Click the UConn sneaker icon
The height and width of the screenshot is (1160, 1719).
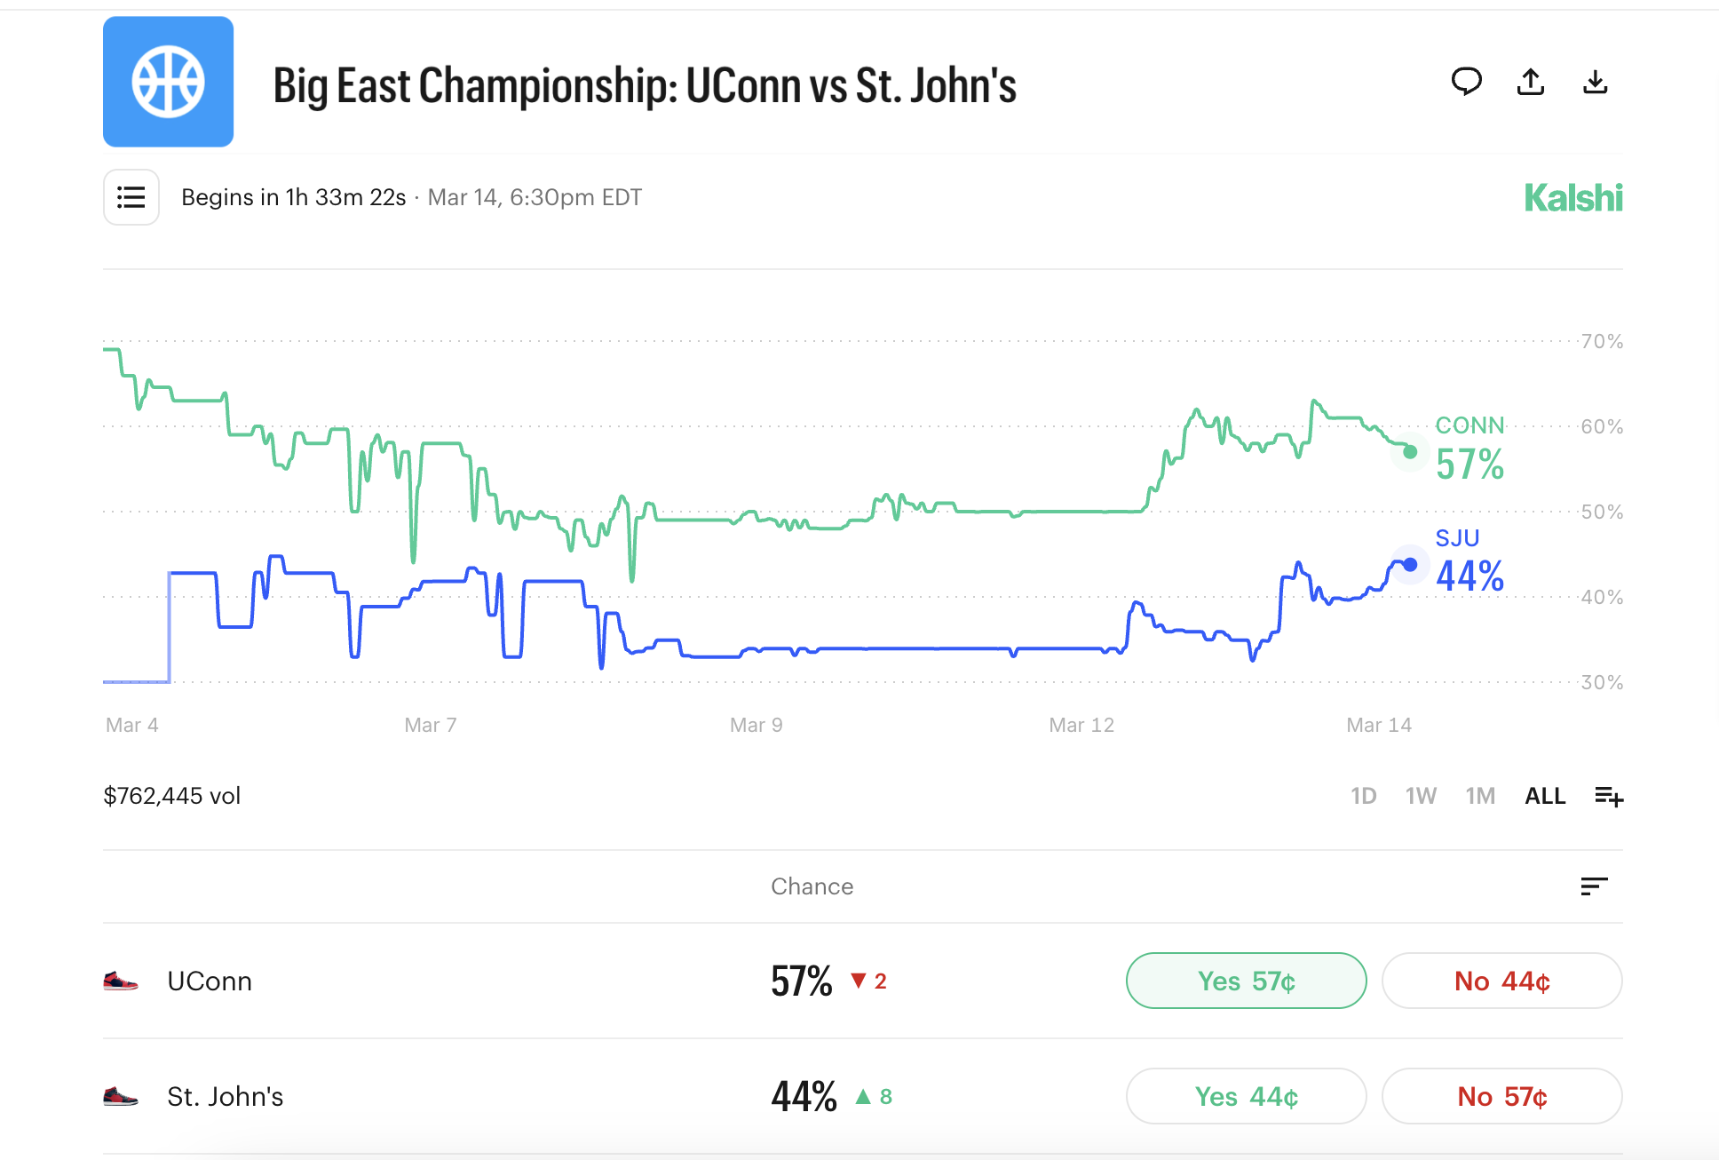[x=121, y=981]
